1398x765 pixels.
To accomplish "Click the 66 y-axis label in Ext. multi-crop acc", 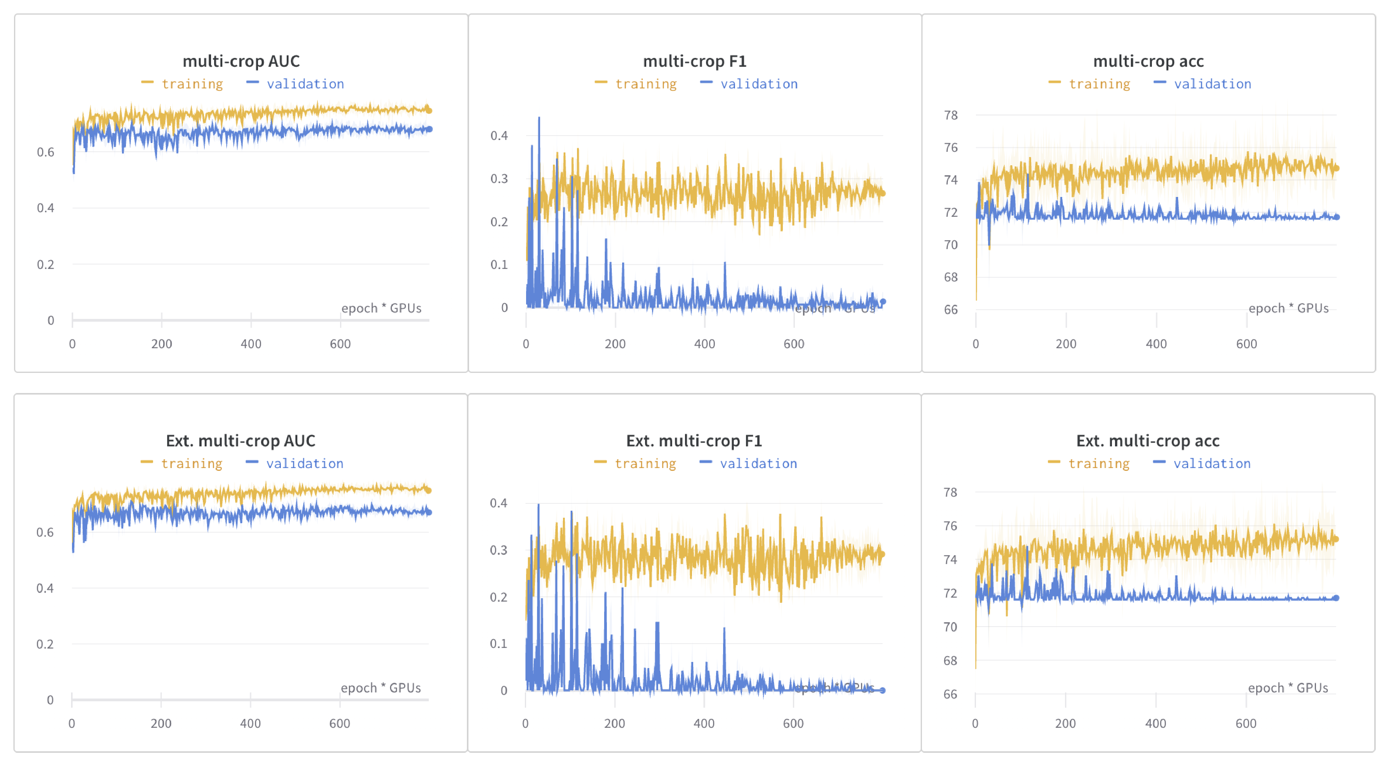I will coord(950,694).
